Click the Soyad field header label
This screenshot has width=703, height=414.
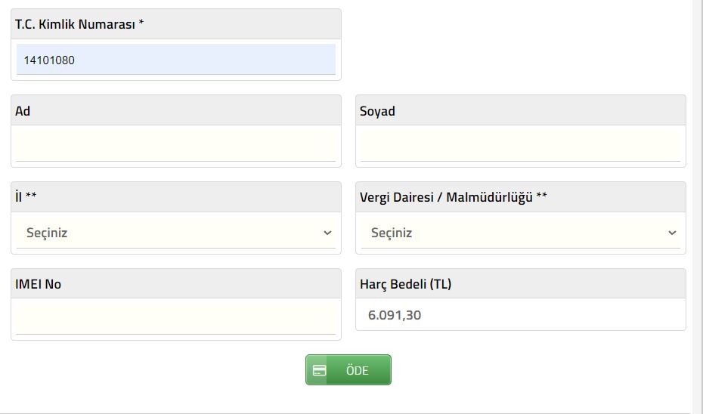coord(377,111)
